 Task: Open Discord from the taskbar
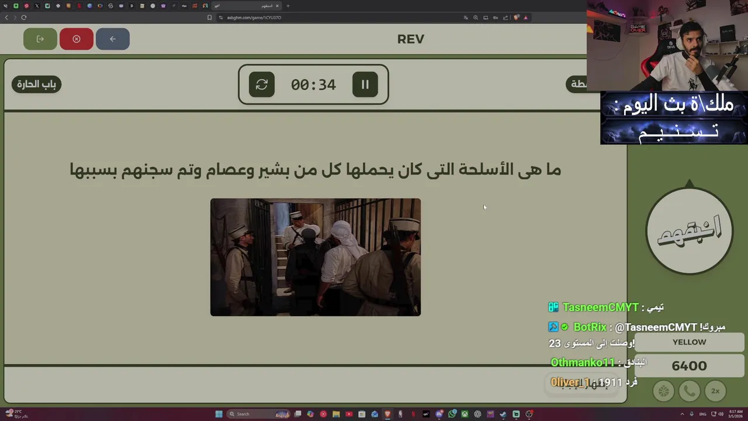pyautogui.click(x=439, y=414)
